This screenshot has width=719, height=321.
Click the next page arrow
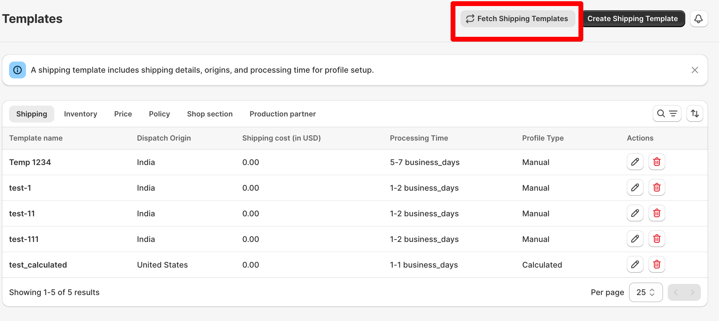pos(692,292)
